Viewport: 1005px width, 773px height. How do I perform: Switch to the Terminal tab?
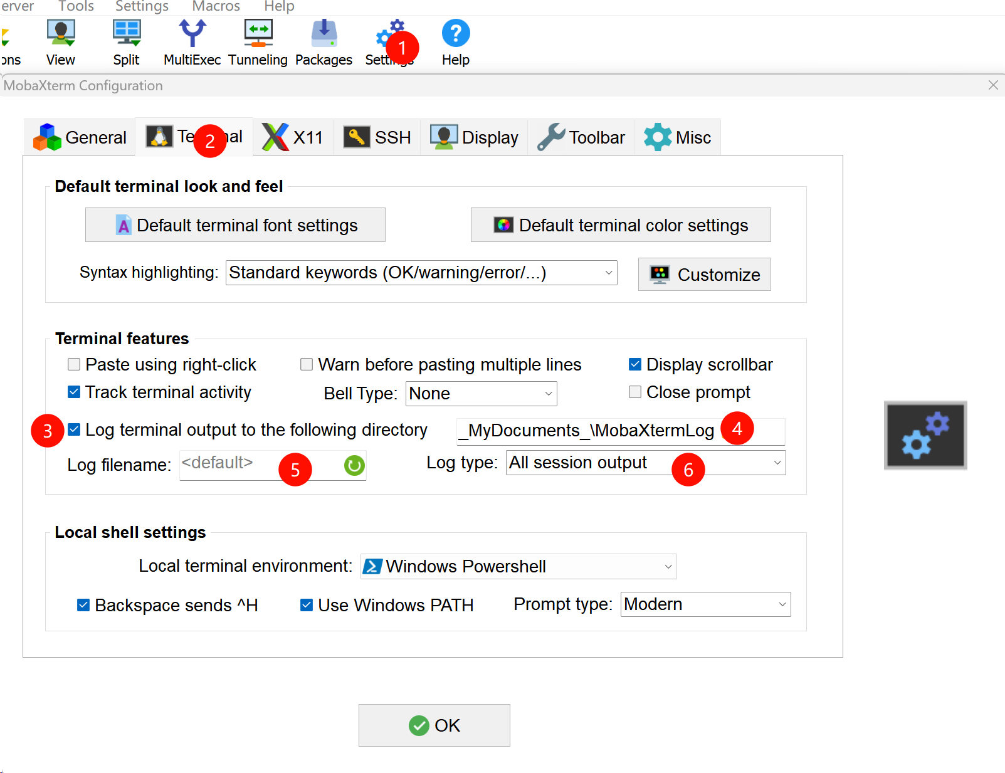tap(194, 136)
